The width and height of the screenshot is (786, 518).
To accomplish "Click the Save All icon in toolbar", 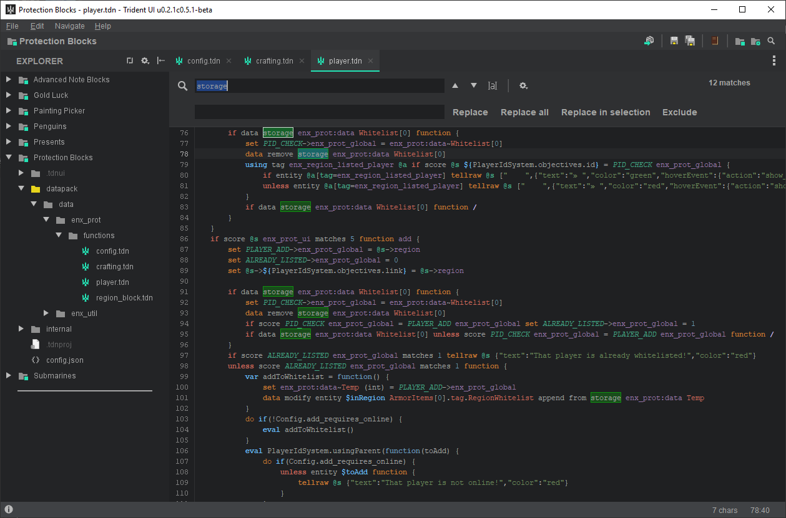I will (690, 41).
